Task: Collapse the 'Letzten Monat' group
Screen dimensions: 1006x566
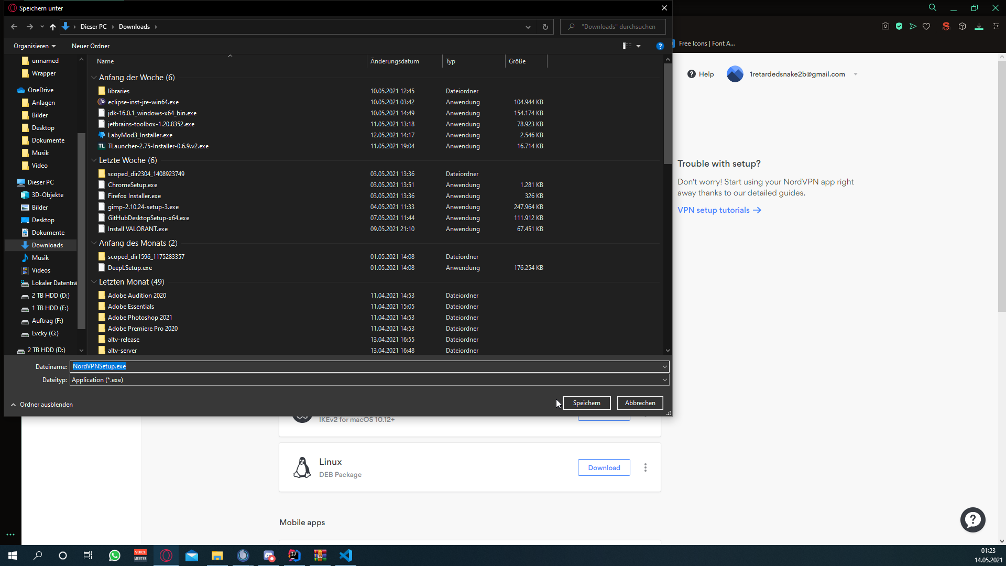Action: click(94, 282)
